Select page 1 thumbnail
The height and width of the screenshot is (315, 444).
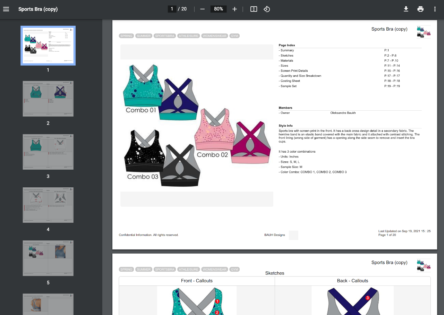coord(48,45)
